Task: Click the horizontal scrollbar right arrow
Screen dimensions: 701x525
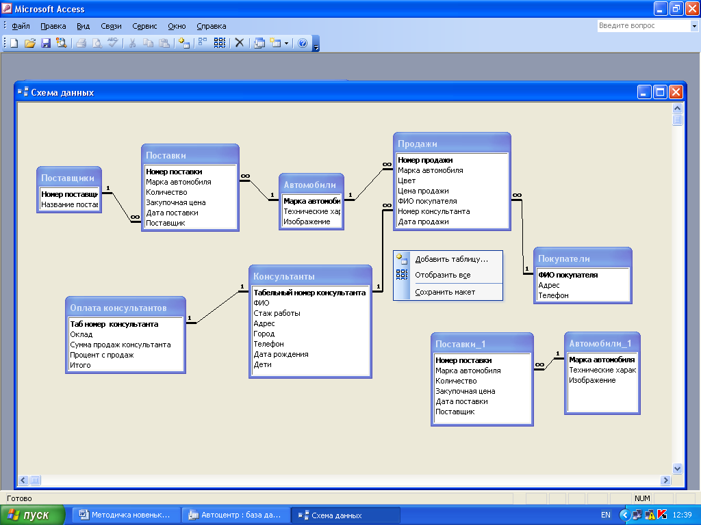Action: point(665,481)
